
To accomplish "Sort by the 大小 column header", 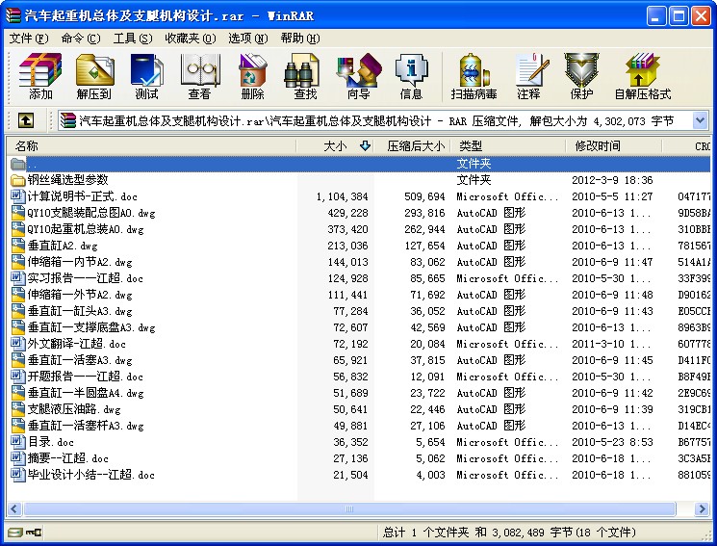I will click(x=335, y=146).
